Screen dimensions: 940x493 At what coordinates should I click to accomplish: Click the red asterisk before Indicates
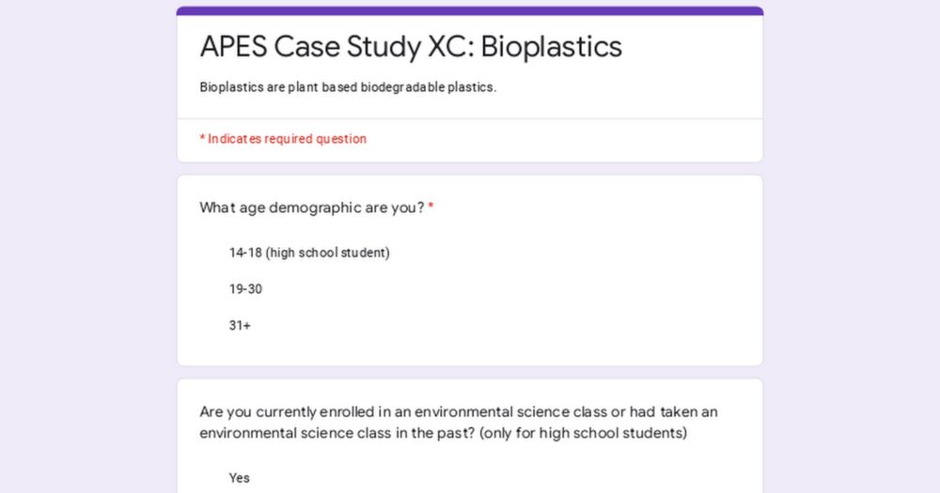[203, 138]
